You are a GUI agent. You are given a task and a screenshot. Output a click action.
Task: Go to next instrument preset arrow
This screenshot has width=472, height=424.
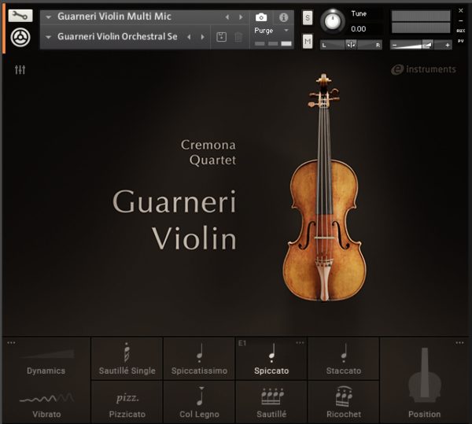coord(242,17)
